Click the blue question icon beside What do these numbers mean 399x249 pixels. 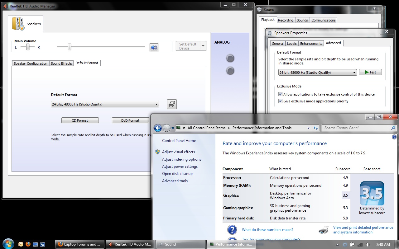(x=232, y=230)
